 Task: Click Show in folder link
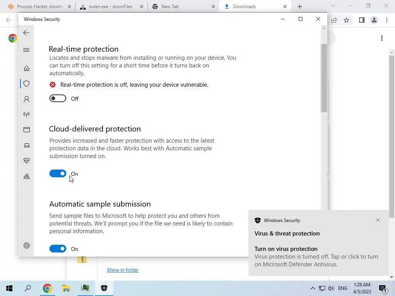click(x=123, y=270)
